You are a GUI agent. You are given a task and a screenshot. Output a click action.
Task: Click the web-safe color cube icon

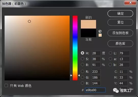click(100, 31)
